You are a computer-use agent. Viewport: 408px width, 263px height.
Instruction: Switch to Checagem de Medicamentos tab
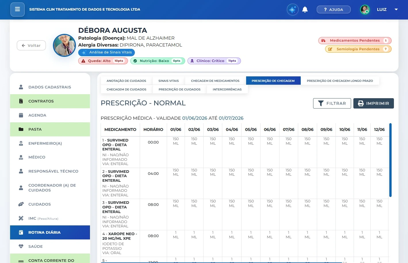coord(215,81)
